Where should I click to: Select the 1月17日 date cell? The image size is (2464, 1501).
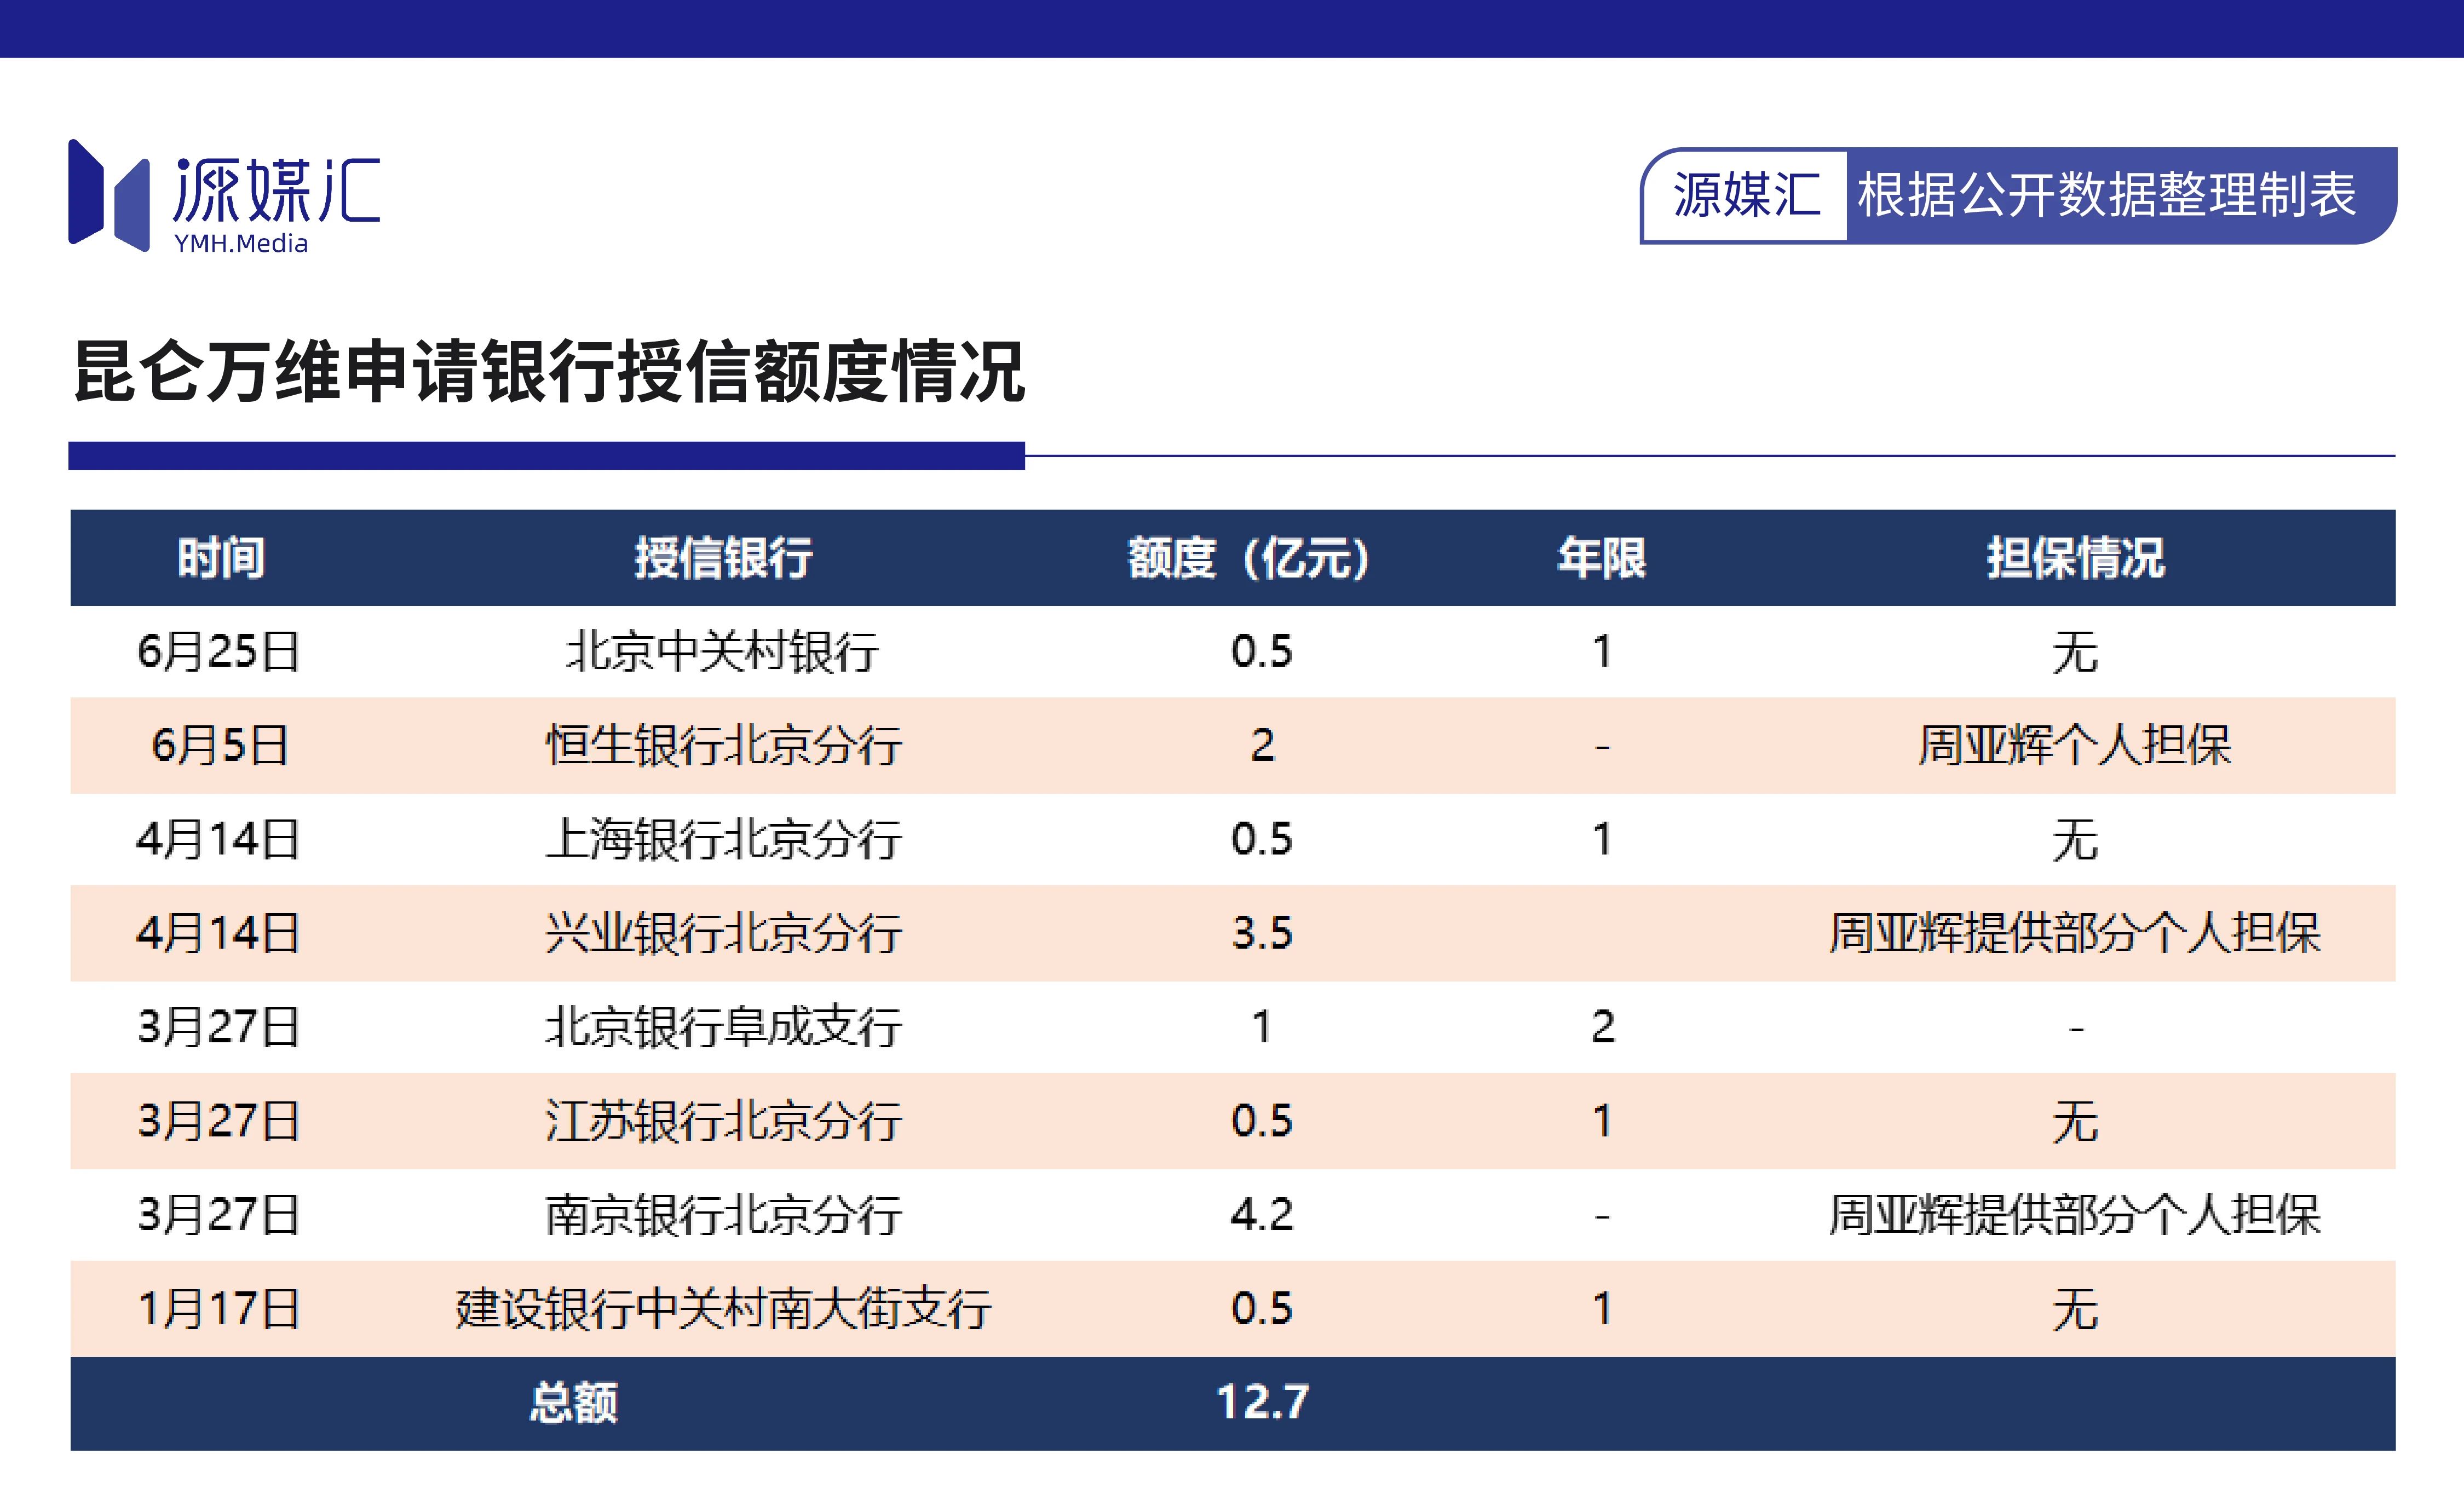click(x=219, y=1310)
